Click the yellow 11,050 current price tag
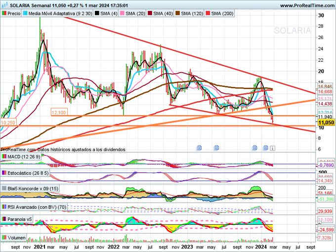Screen dimensions: 336x252 pos(326,123)
